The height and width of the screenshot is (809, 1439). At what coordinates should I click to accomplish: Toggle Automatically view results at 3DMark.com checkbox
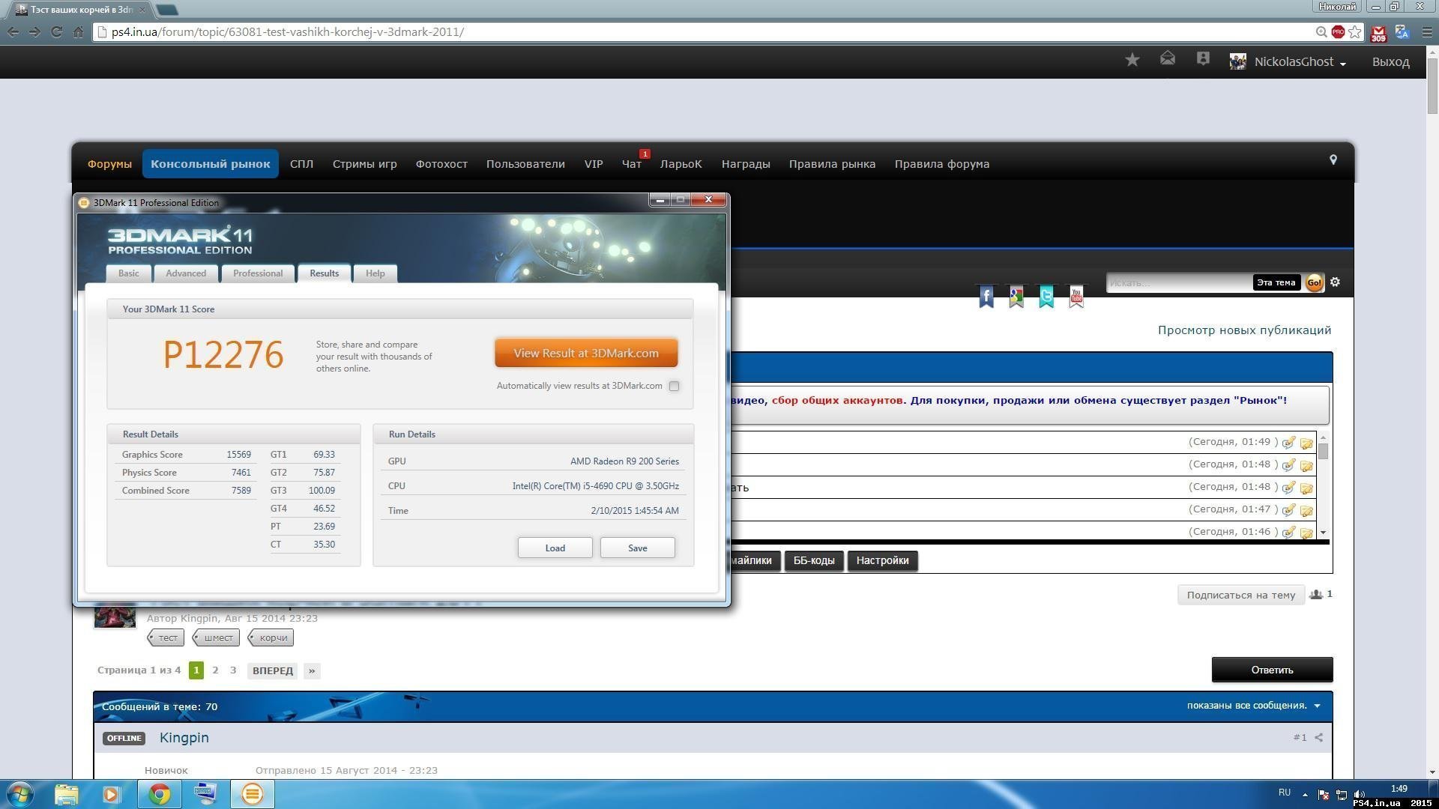point(674,387)
